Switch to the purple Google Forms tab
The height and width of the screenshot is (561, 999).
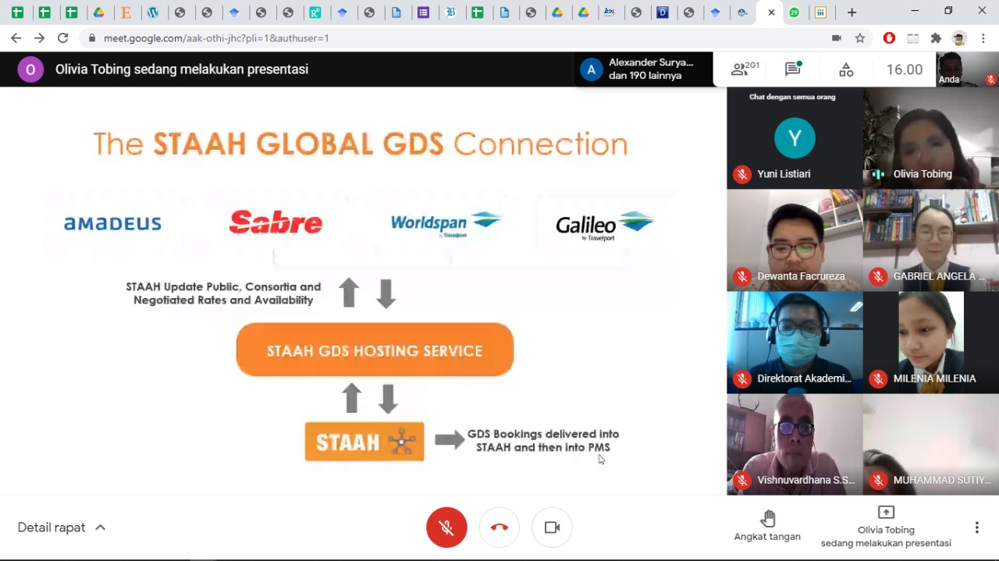(x=423, y=12)
